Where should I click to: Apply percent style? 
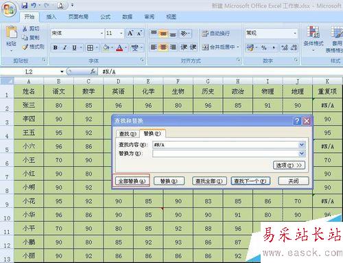pos(264,47)
